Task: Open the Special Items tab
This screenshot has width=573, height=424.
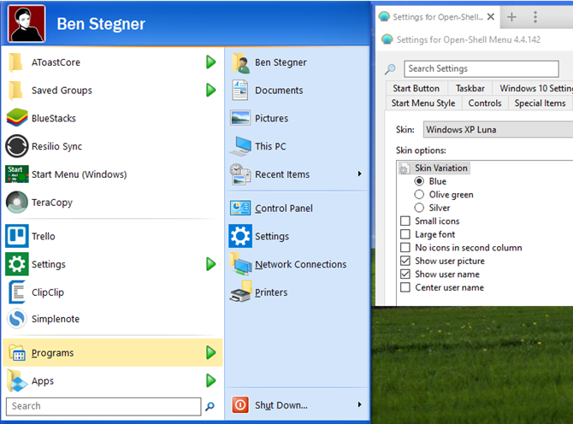Action: click(541, 103)
